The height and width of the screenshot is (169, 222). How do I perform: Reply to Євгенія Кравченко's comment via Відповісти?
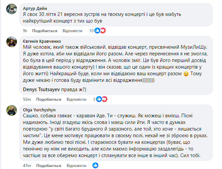click(76, 99)
